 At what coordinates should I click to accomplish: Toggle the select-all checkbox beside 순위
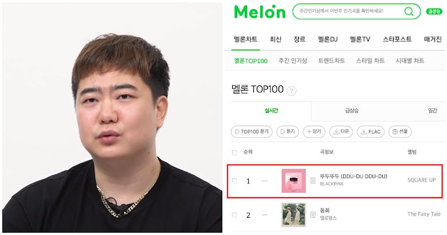coord(234,152)
